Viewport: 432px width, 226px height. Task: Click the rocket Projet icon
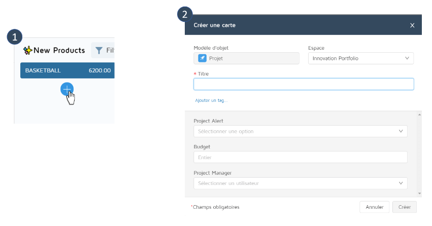[202, 58]
